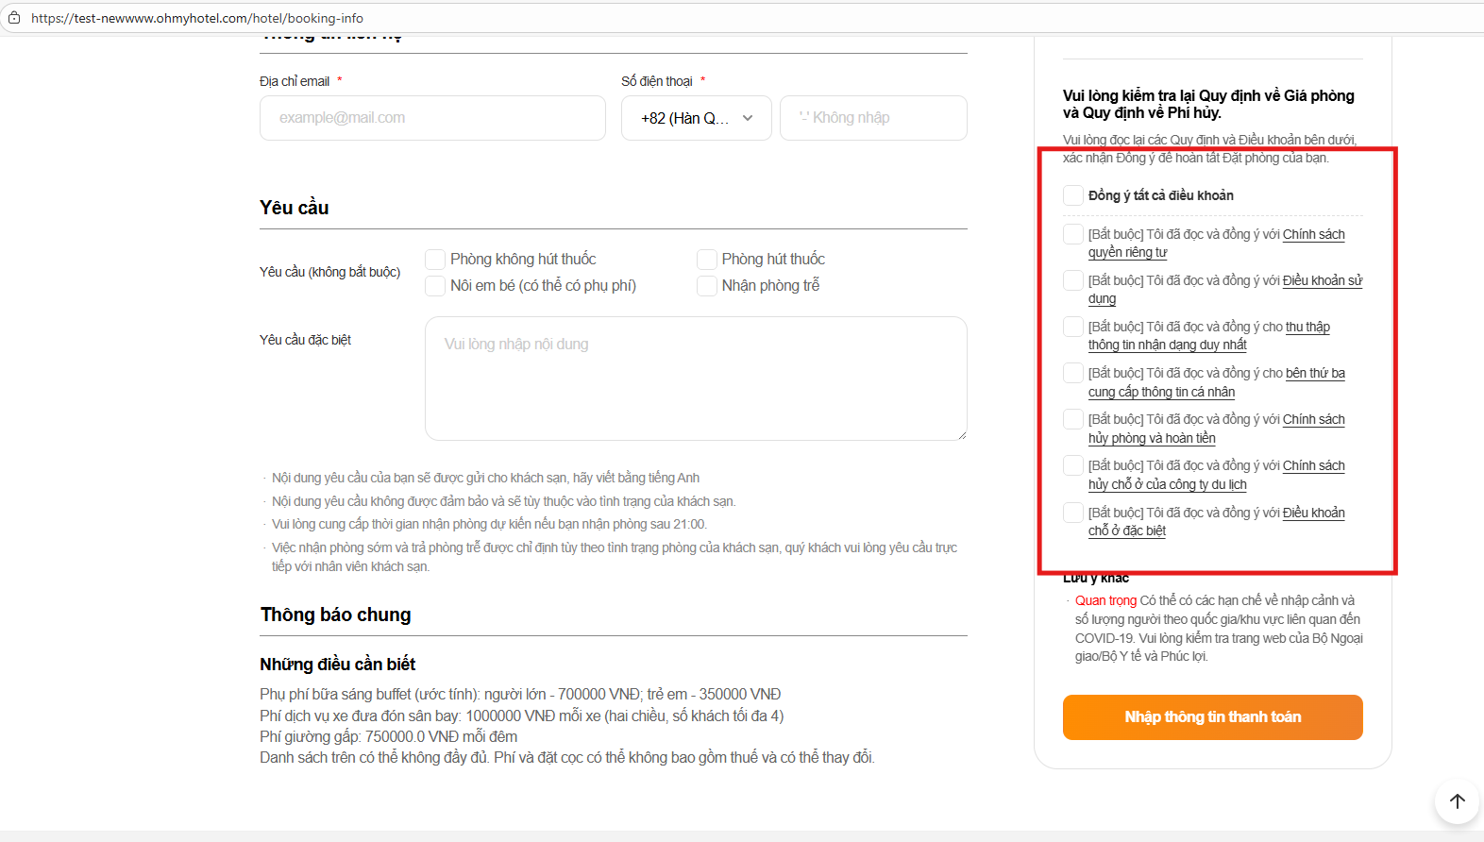Click the 'Những điều cần biết' subheading

pyautogui.click(x=337, y=665)
